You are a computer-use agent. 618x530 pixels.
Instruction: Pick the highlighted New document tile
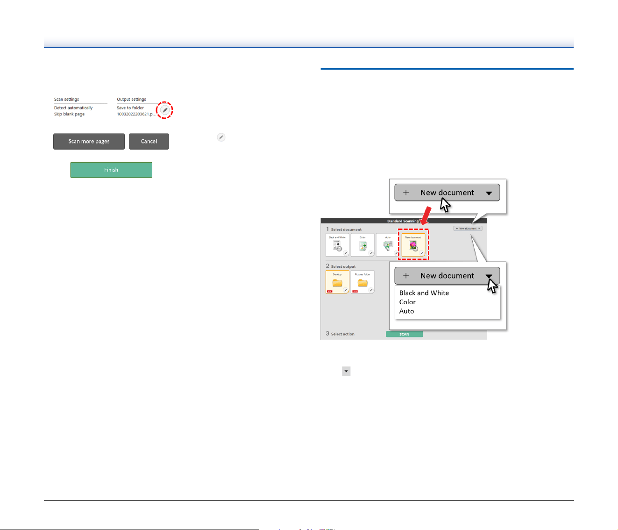pos(413,245)
